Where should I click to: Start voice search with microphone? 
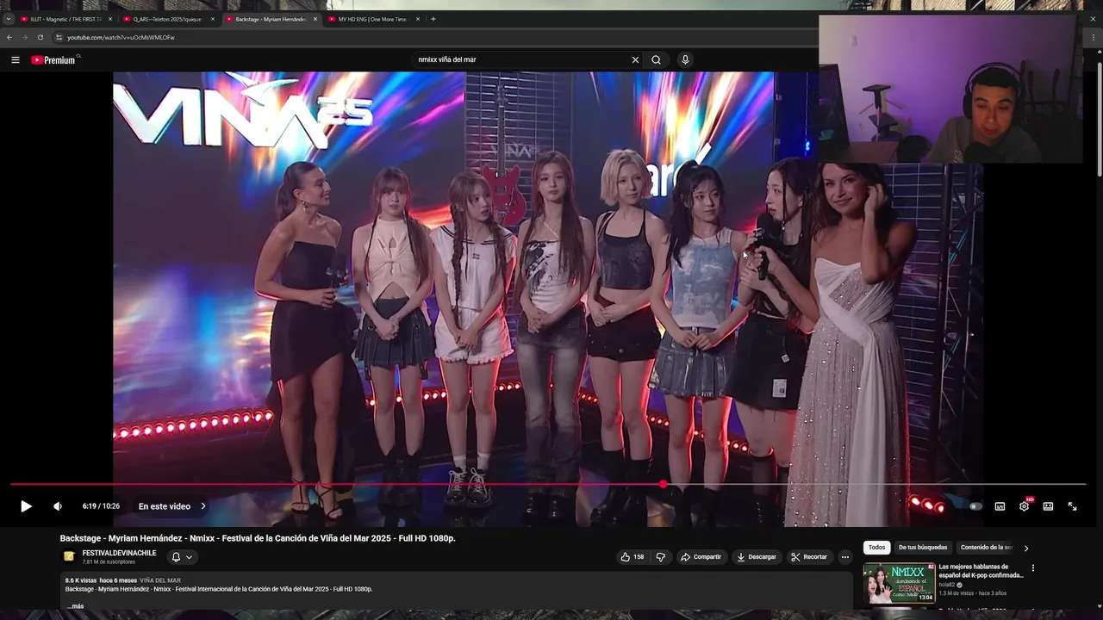685,59
